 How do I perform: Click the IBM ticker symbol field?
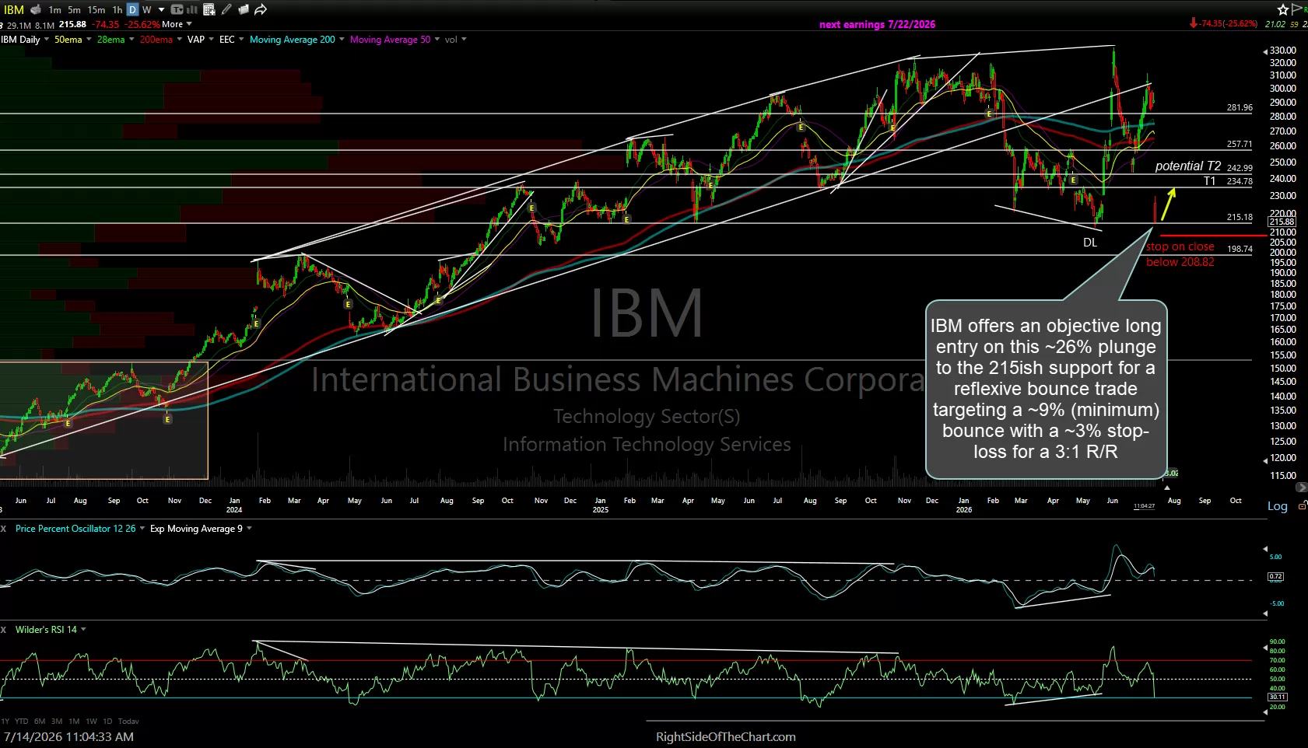point(14,9)
